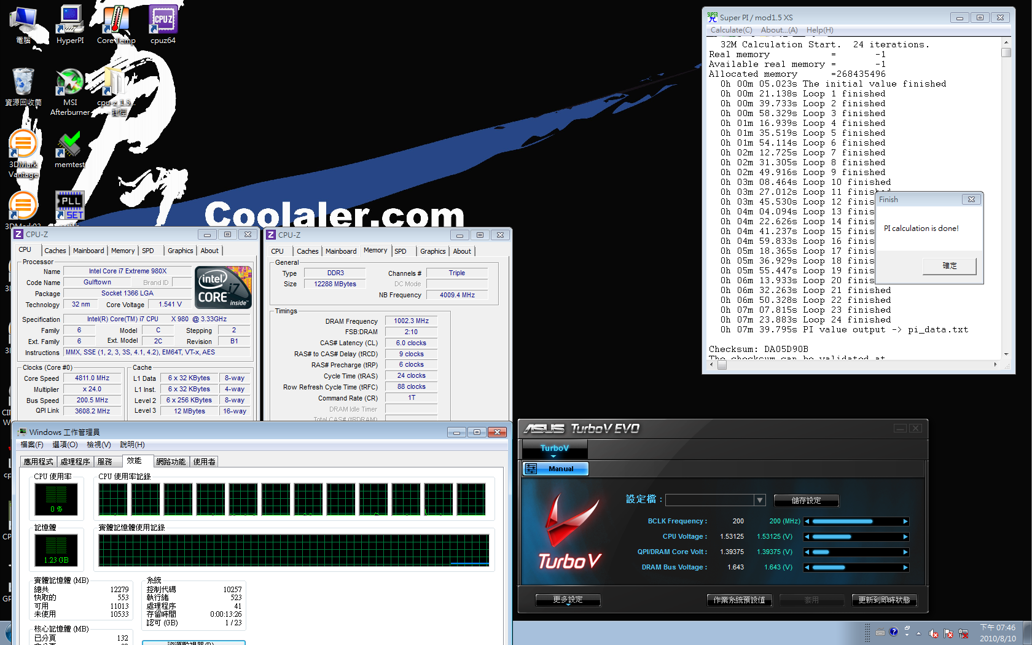This screenshot has width=1032, height=645.
Task: Increase BCLK Frequency with right arrow
Action: pos(905,522)
